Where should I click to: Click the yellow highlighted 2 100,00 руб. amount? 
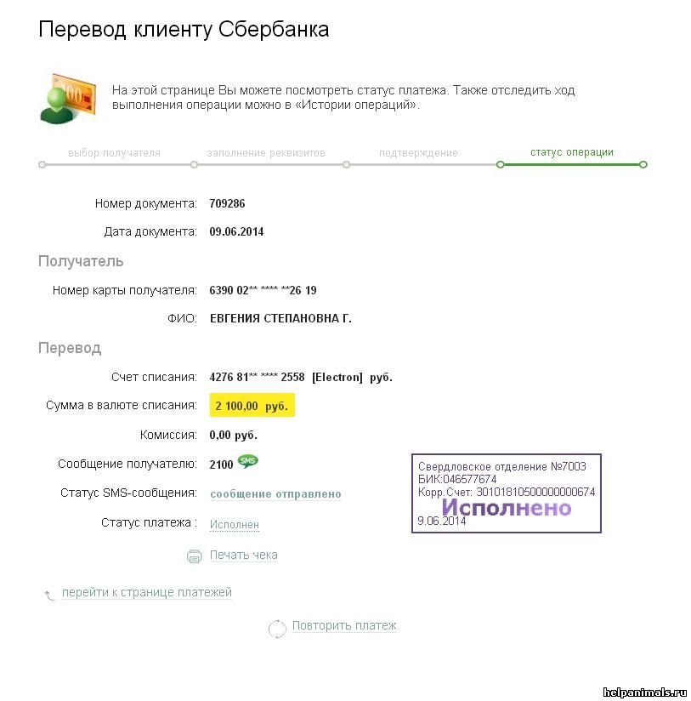coord(252,407)
